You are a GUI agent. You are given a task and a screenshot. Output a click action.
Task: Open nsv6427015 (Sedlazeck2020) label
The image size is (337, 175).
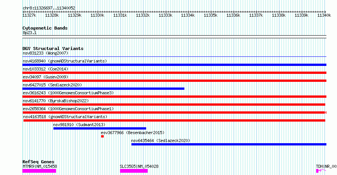[x=52, y=85]
